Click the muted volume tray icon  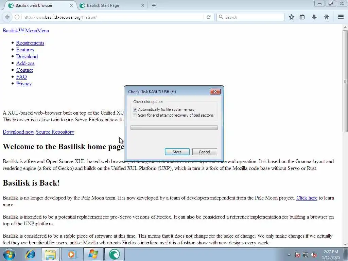(x=314, y=255)
